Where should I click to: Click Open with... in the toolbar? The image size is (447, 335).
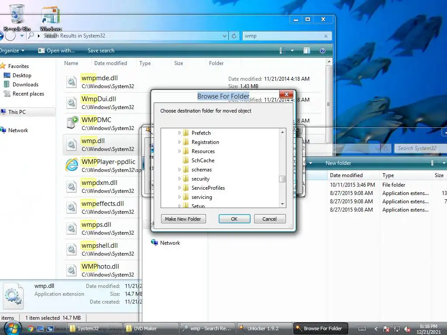click(56, 51)
